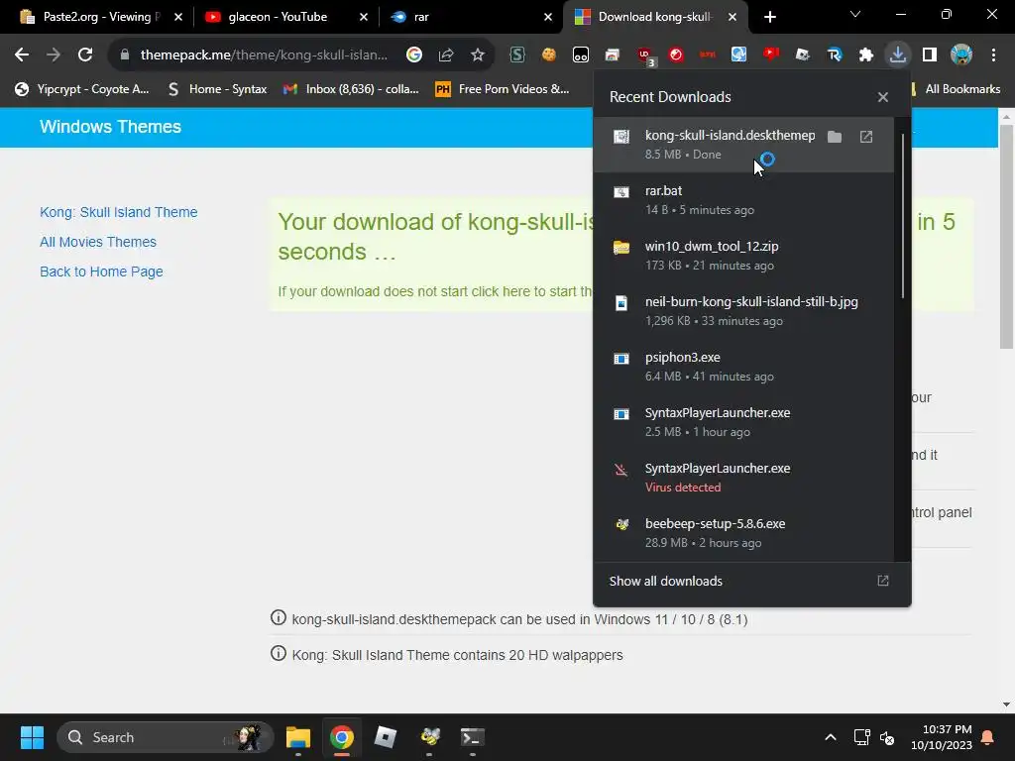Screen dimensions: 1015x761
Task: Open psiphon3.exe download entry
Action: point(743,367)
